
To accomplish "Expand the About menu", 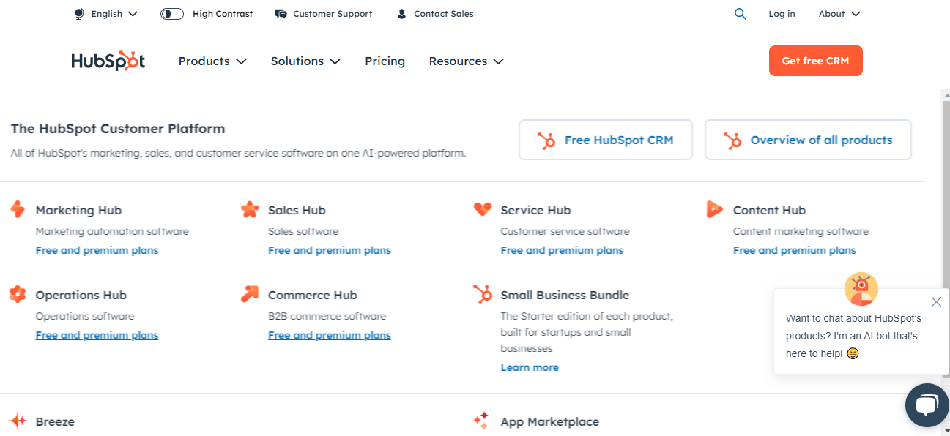I will 839,14.
